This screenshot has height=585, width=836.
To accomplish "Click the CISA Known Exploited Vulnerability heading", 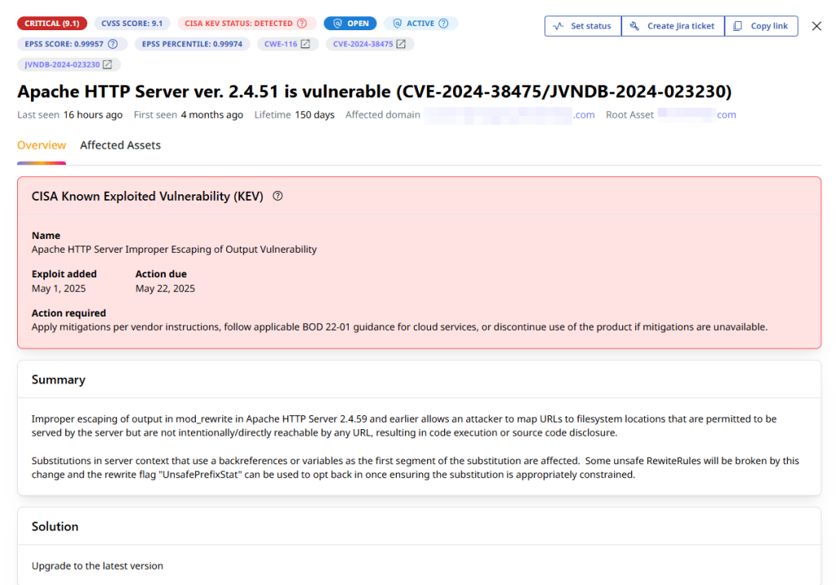I will pyautogui.click(x=147, y=196).
